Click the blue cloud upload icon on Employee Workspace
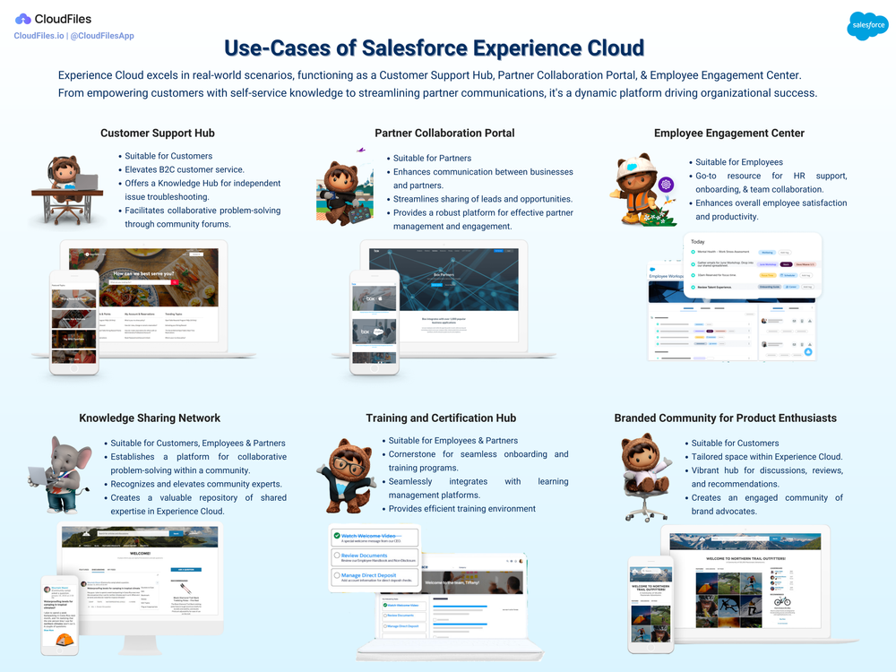Screen dimensions: 896x672 pos(808,352)
